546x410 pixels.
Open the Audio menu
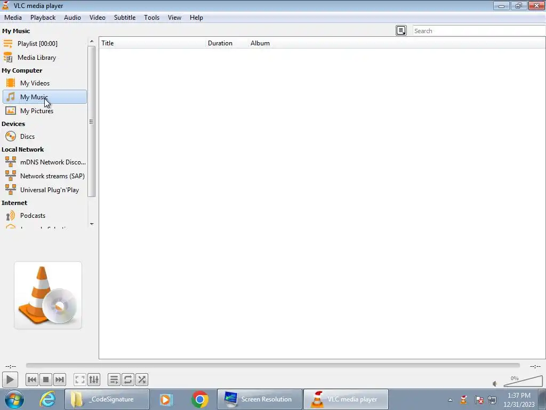[73, 18]
